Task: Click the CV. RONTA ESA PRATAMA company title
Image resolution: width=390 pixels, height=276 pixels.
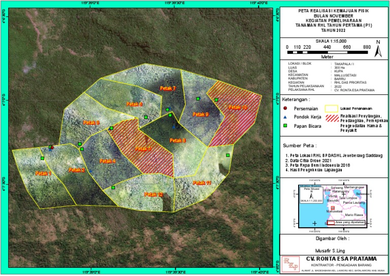Action: pos(341,259)
